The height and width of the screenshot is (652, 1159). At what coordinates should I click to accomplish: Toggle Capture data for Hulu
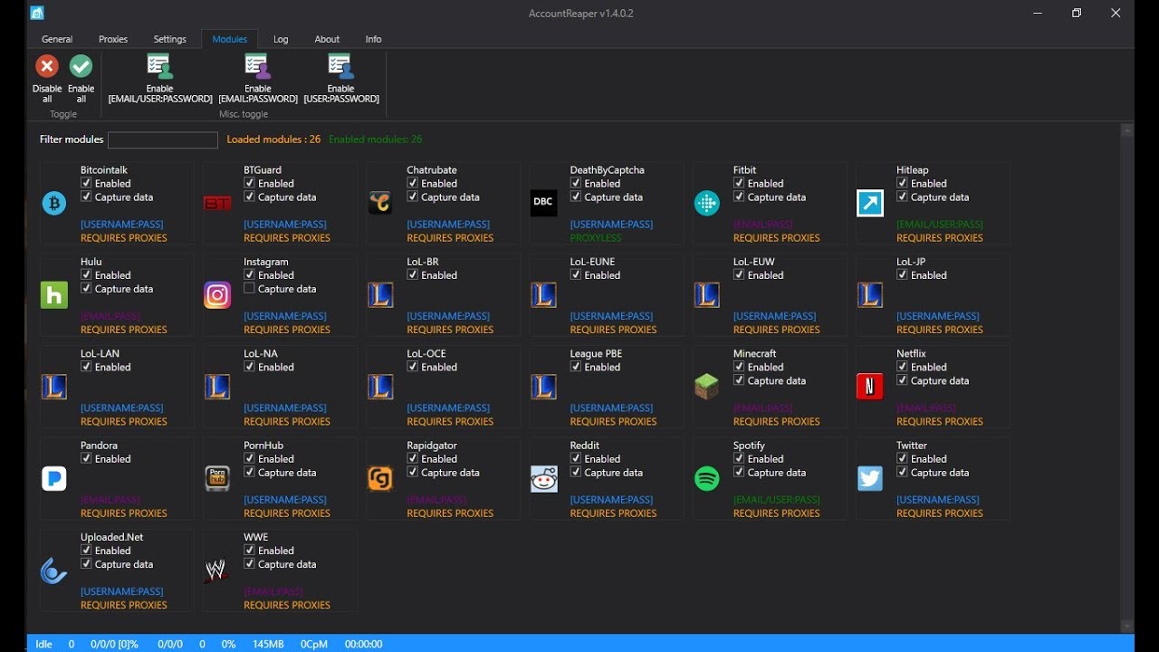(86, 289)
